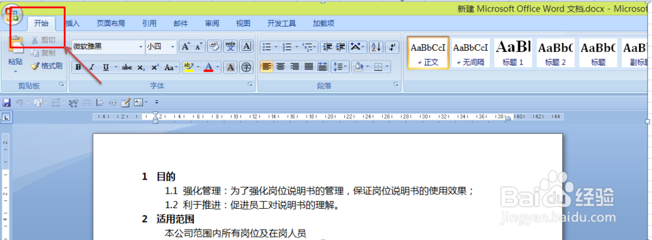Show or hide paragraph marks
The height and width of the screenshot is (240, 652).
(x=392, y=47)
